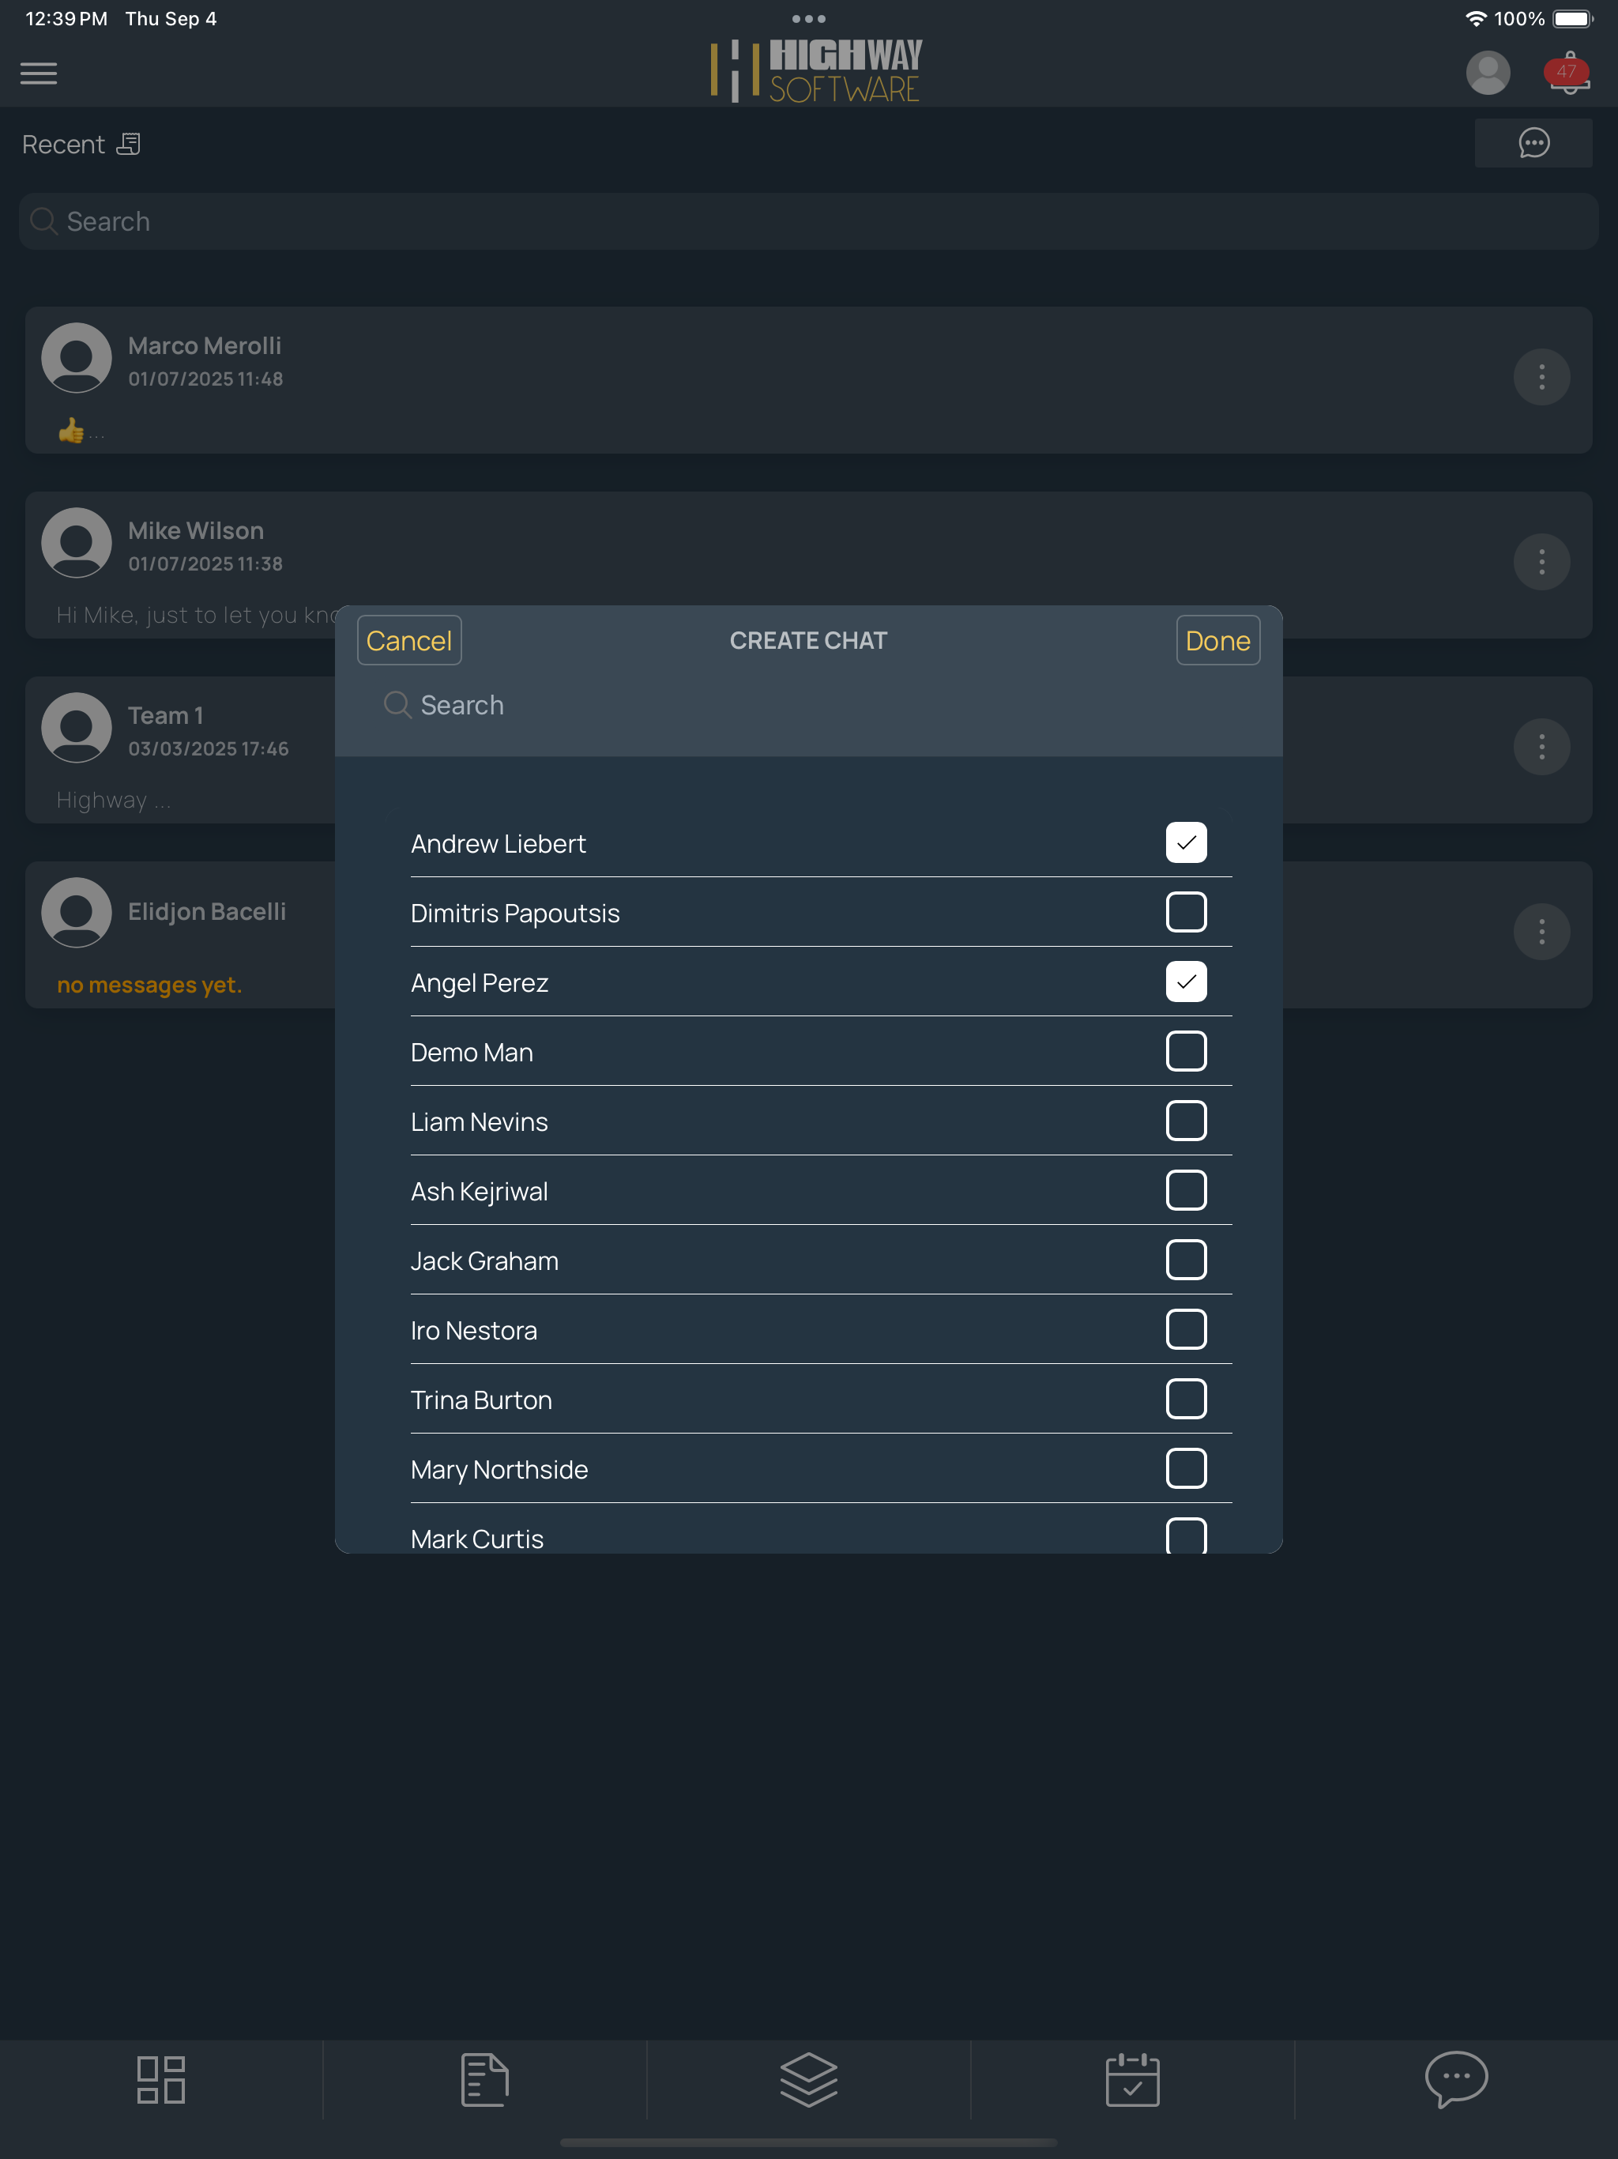This screenshot has width=1618, height=2159.
Task: Focus the Create Chat search field
Action: (809, 705)
